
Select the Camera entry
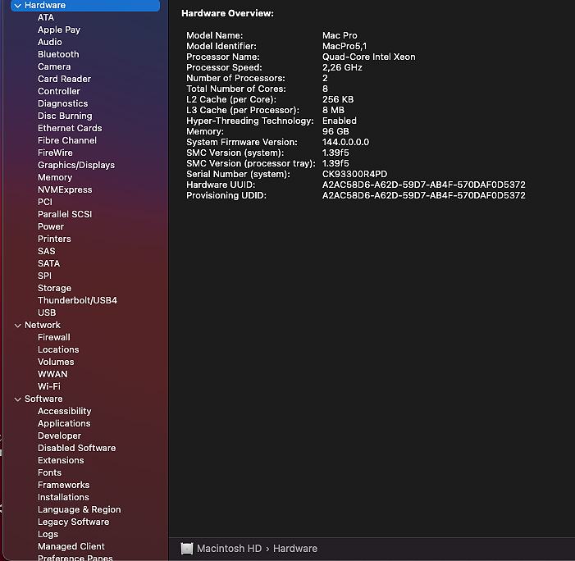54,66
